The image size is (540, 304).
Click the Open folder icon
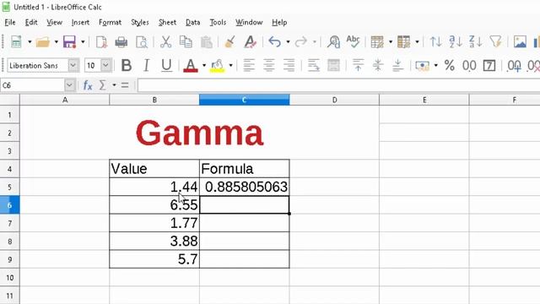43,42
